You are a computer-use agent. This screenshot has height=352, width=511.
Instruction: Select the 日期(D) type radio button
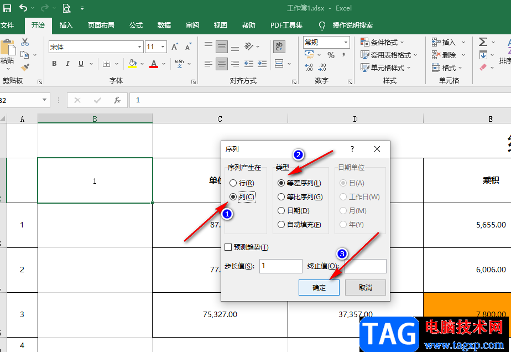[x=294, y=211]
